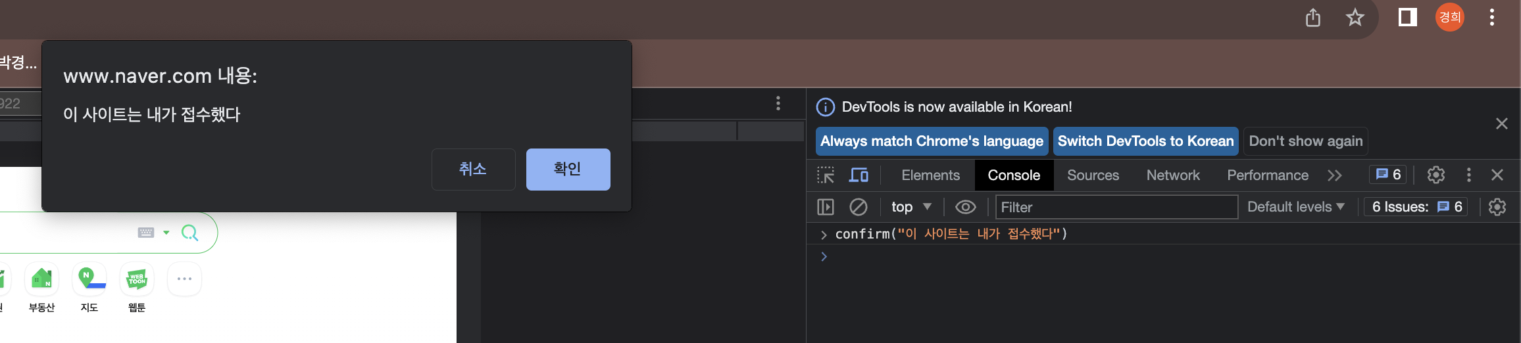Expand hidden DevTools tabs with double chevron
This screenshot has width=1521, height=343.
pos(1334,175)
